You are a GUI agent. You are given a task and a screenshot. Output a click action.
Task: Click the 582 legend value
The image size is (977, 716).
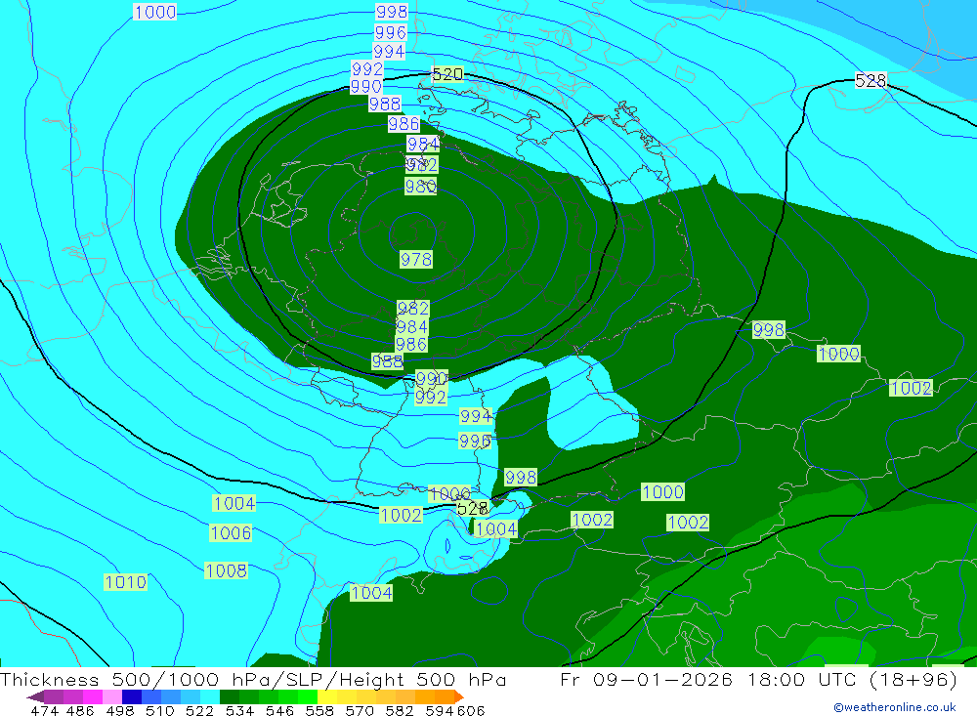400,710
